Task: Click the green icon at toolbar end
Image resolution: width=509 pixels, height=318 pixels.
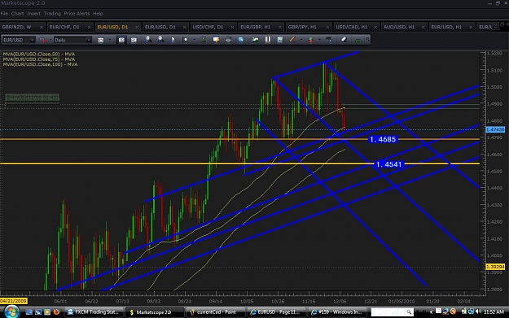Action: click(358, 40)
